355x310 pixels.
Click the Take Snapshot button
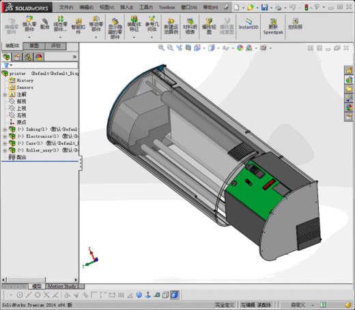[x=295, y=24]
